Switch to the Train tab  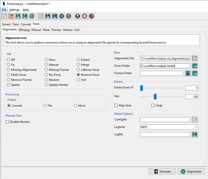point(16,24)
